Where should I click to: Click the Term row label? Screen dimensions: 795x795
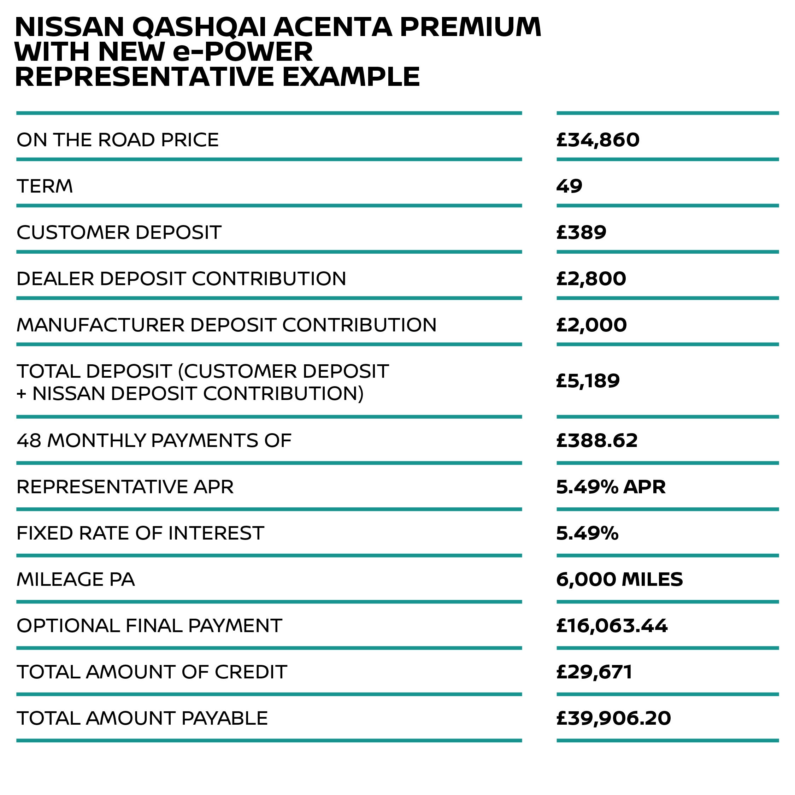coord(45,186)
